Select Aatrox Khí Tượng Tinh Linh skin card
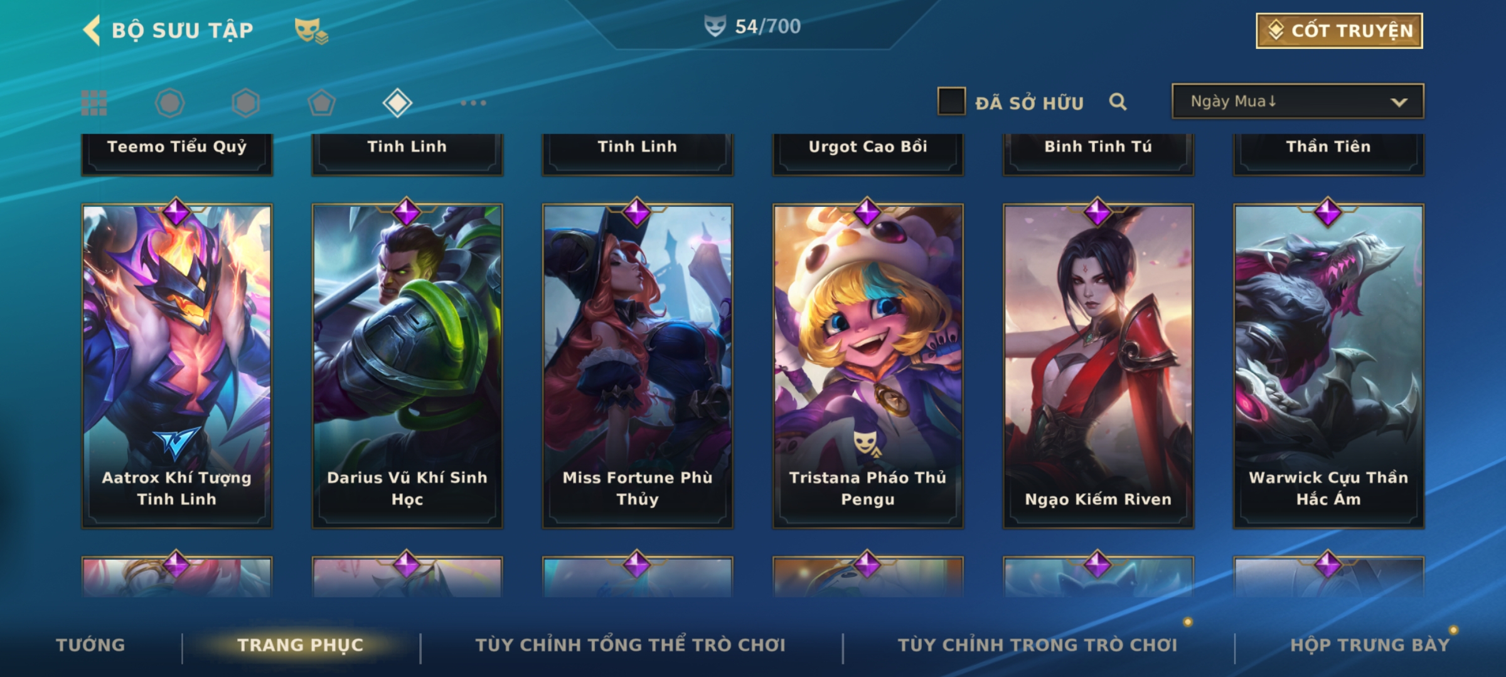Image resolution: width=1506 pixels, height=677 pixels. (177, 366)
